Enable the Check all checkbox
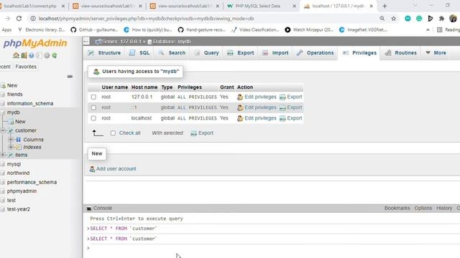Screen dimensions: 460x258 (x=113, y=133)
